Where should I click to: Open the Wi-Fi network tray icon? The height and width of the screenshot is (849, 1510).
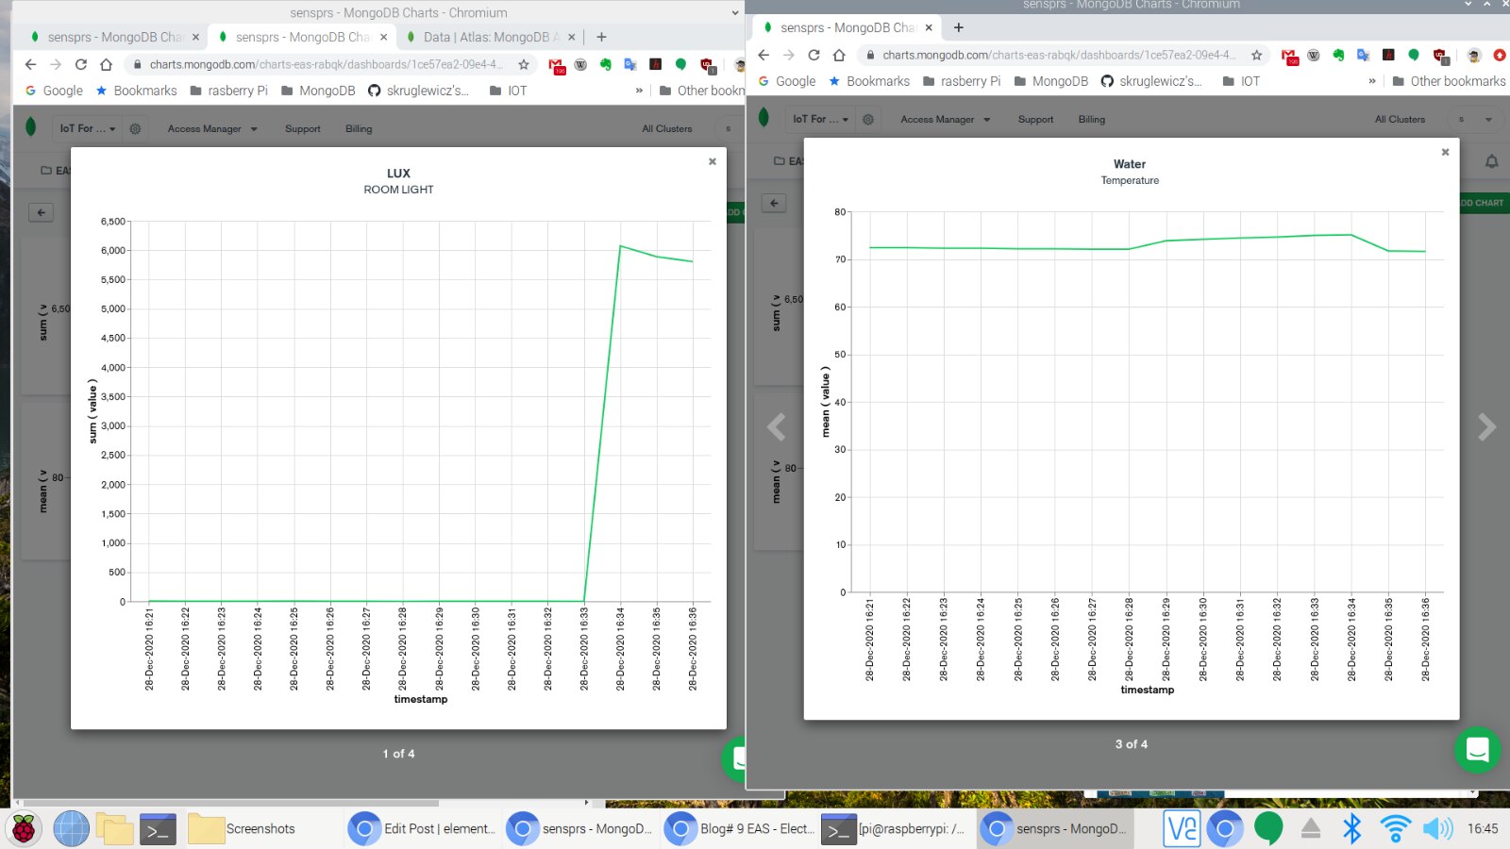click(1395, 829)
